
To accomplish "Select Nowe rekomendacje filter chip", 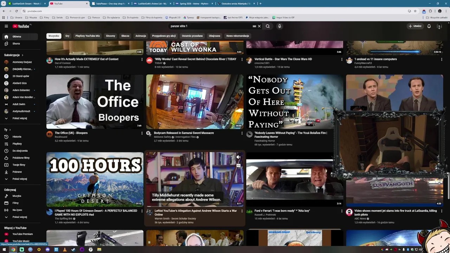I will click(x=238, y=36).
